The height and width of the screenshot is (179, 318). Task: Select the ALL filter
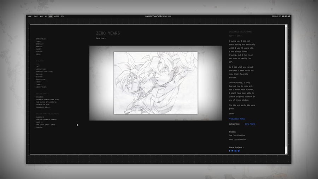click(38, 64)
